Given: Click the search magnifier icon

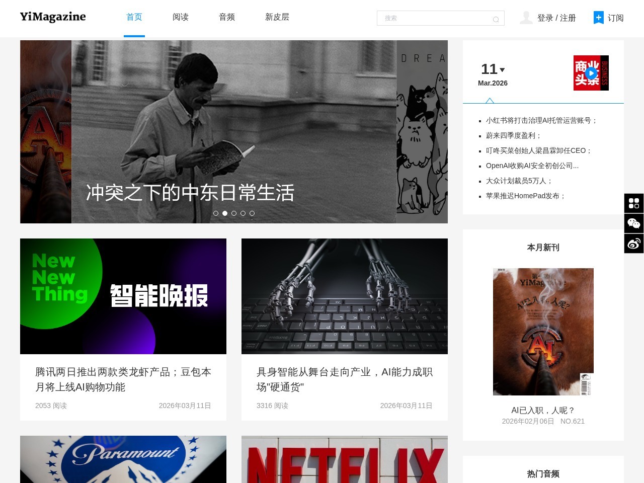Looking at the screenshot, I should 496,19.
